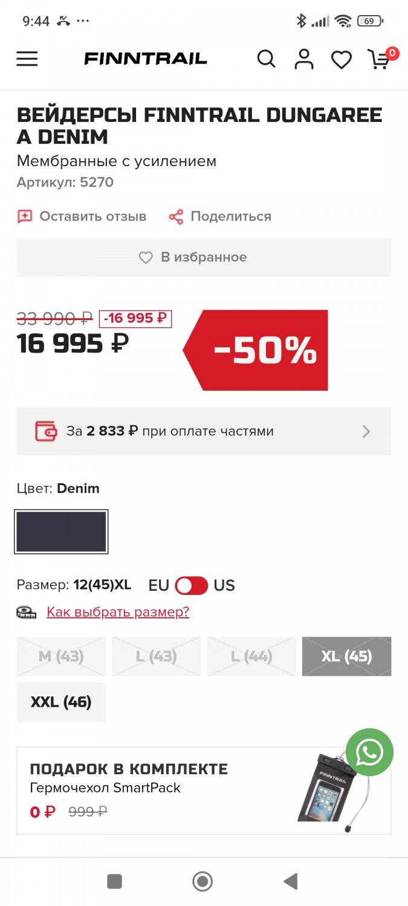Select size XXL (46)
This screenshot has width=408, height=906.
tap(61, 702)
